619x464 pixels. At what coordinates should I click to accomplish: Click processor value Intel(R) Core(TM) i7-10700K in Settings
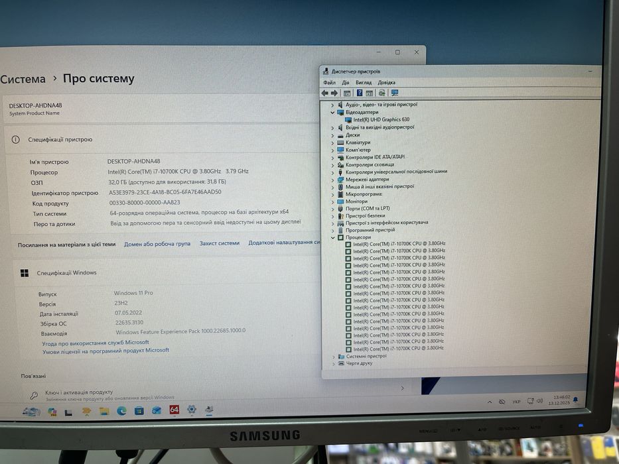(178, 172)
